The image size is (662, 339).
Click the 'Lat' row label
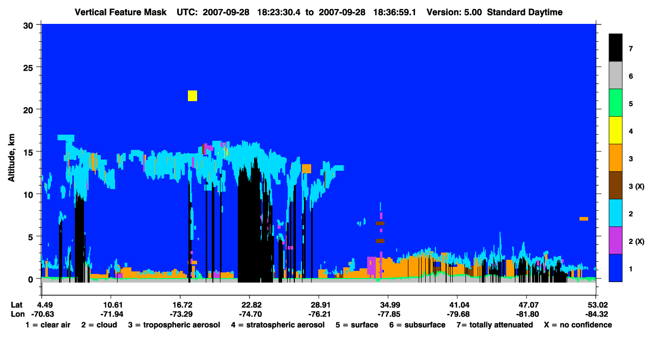(17, 304)
